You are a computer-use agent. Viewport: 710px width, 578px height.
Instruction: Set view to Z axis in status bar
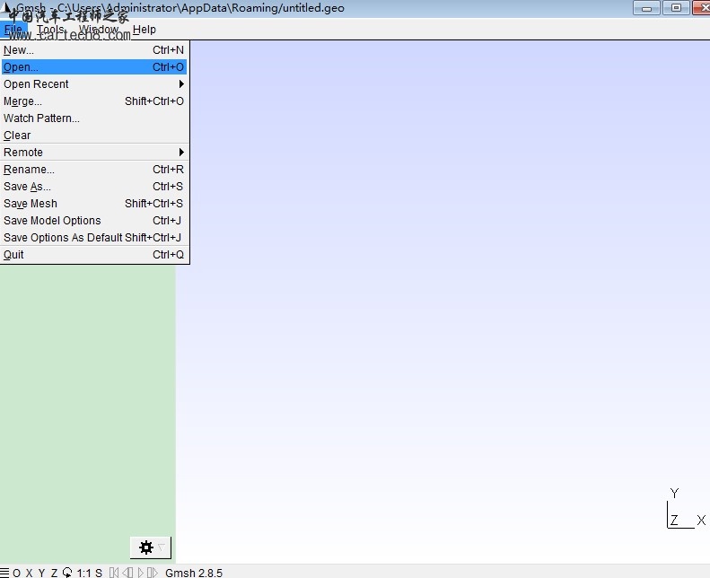54,573
